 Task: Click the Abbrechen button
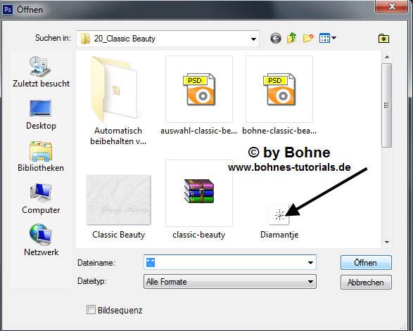tap(366, 283)
